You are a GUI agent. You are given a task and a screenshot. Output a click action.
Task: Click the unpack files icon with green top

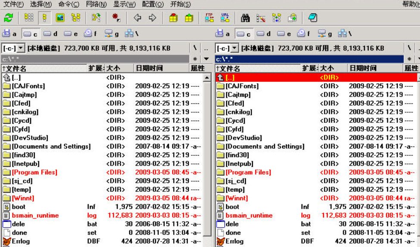(189, 18)
